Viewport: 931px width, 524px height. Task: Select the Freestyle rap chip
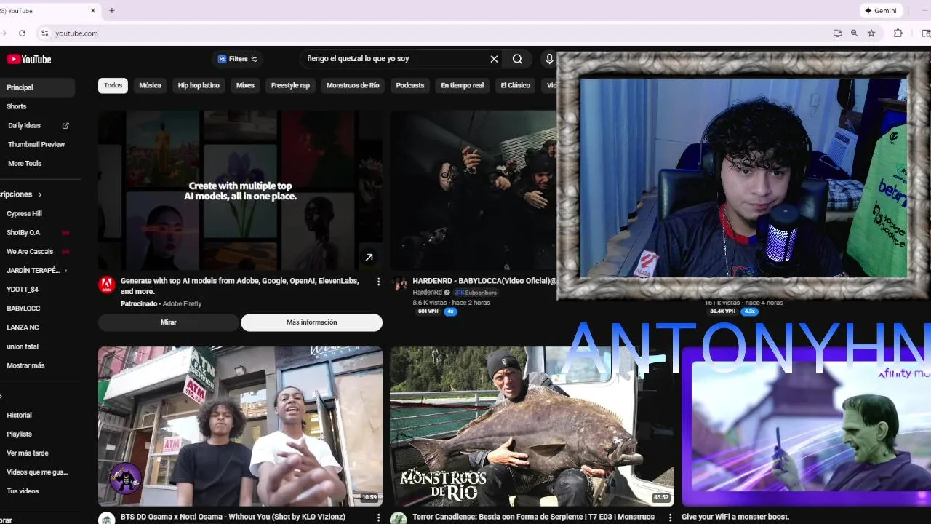click(290, 85)
